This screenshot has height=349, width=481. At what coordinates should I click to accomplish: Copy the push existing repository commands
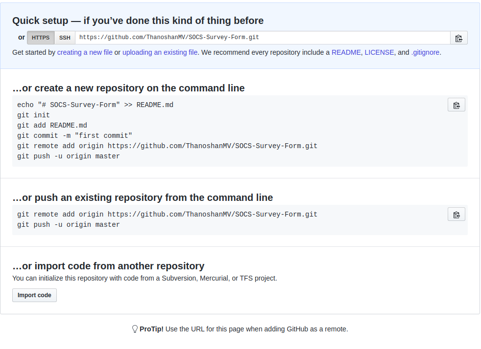pyautogui.click(x=456, y=215)
